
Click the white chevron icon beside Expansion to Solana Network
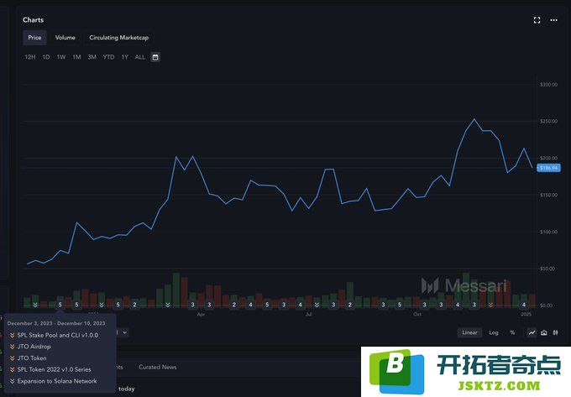tap(12, 381)
